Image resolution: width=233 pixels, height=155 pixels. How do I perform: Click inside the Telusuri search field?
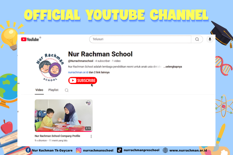tap(140, 39)
